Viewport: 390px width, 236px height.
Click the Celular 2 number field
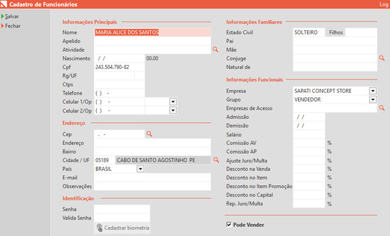[x=119, y=110]
